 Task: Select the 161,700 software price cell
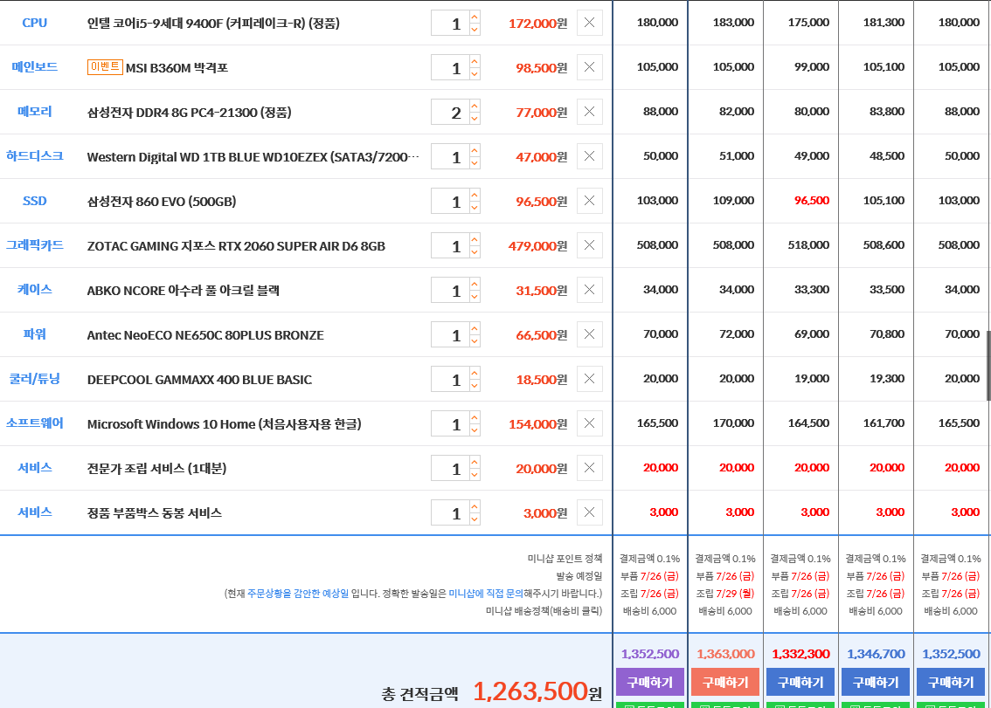click(x=884, y=423)
